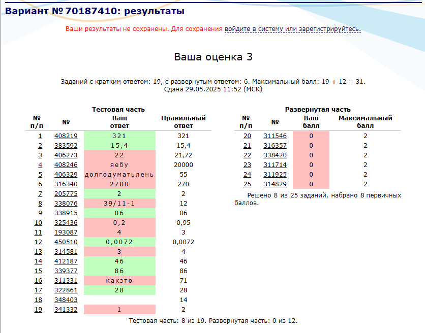Open task link 408219
Screen dimensions: 425x333
pos(66,136)
